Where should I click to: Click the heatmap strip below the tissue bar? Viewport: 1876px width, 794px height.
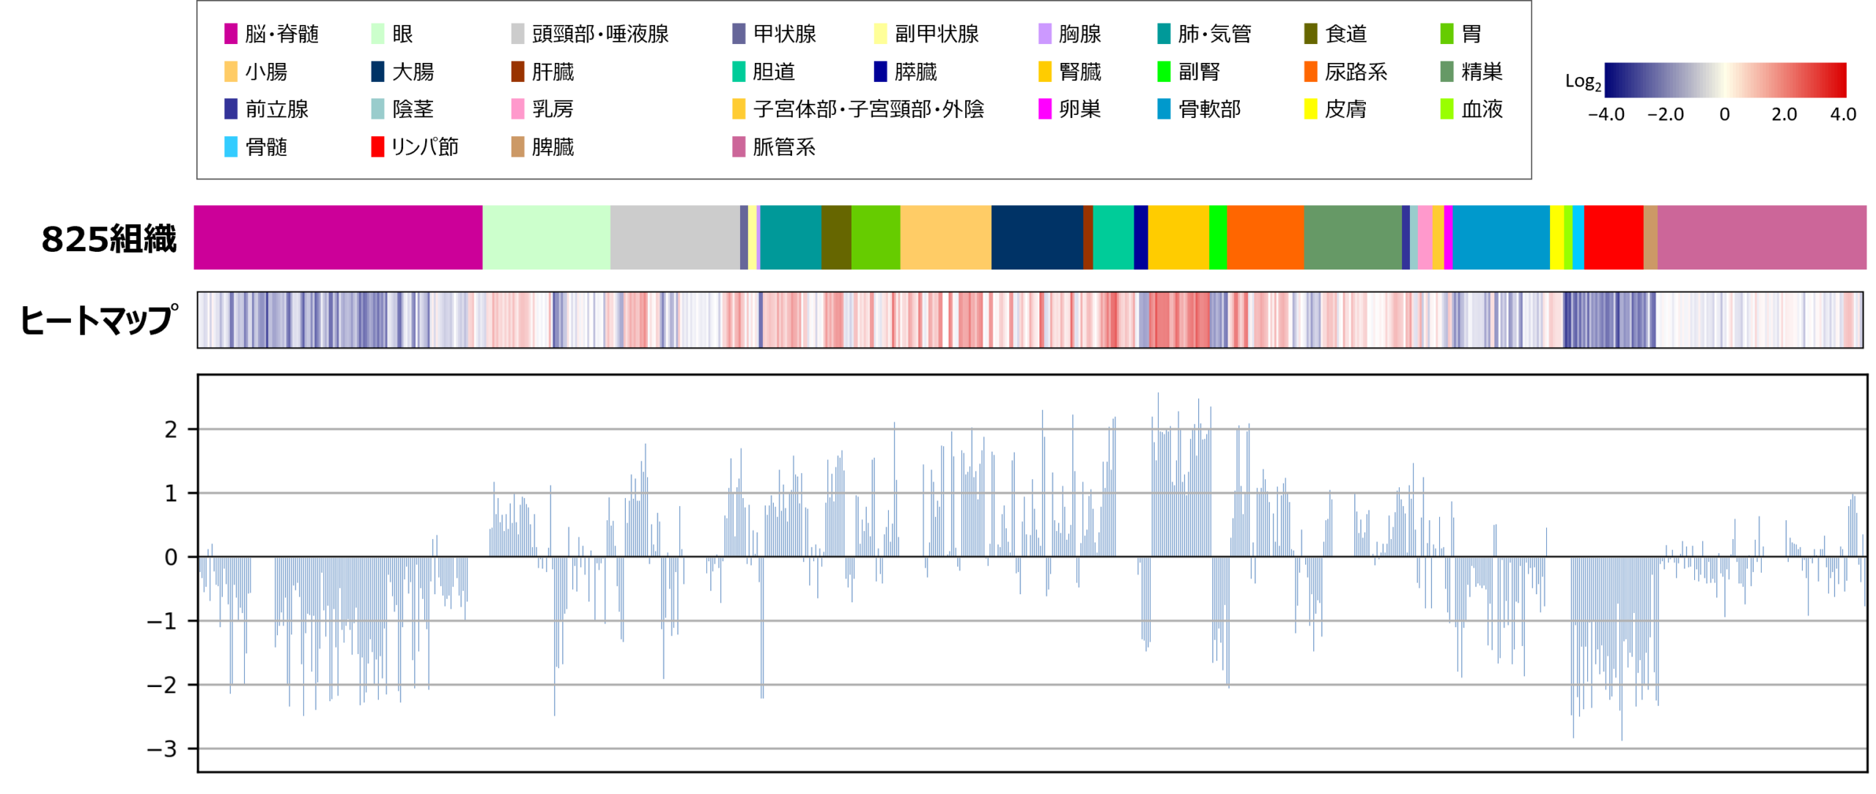point(1030,320)
